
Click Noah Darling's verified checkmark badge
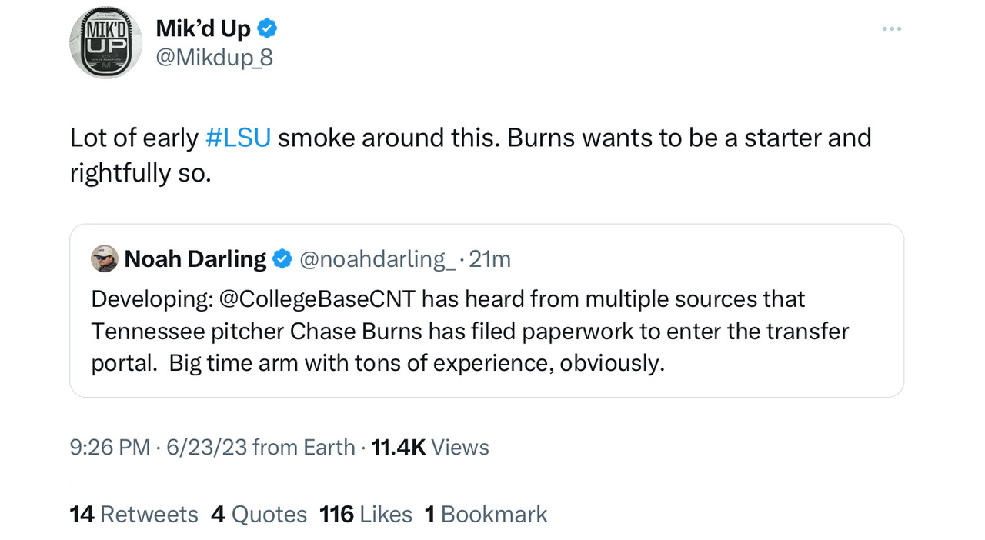[282, 259]
